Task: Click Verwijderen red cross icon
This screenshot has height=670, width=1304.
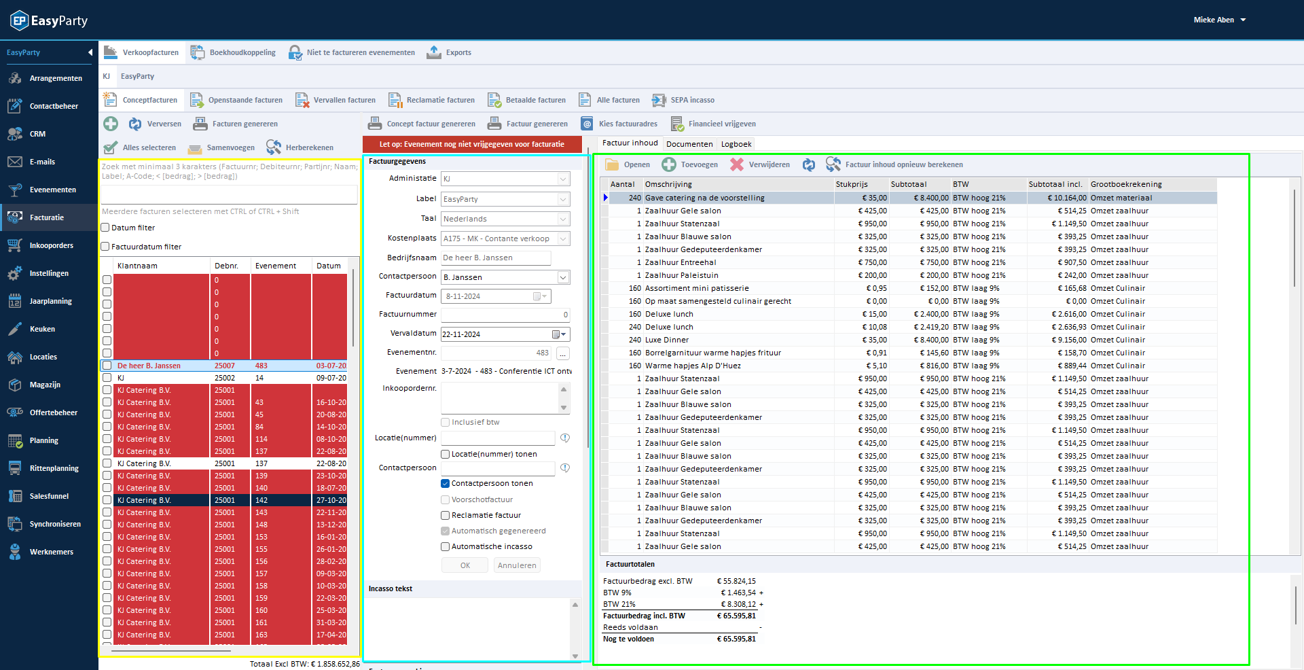Action: [x=737, y=164]
